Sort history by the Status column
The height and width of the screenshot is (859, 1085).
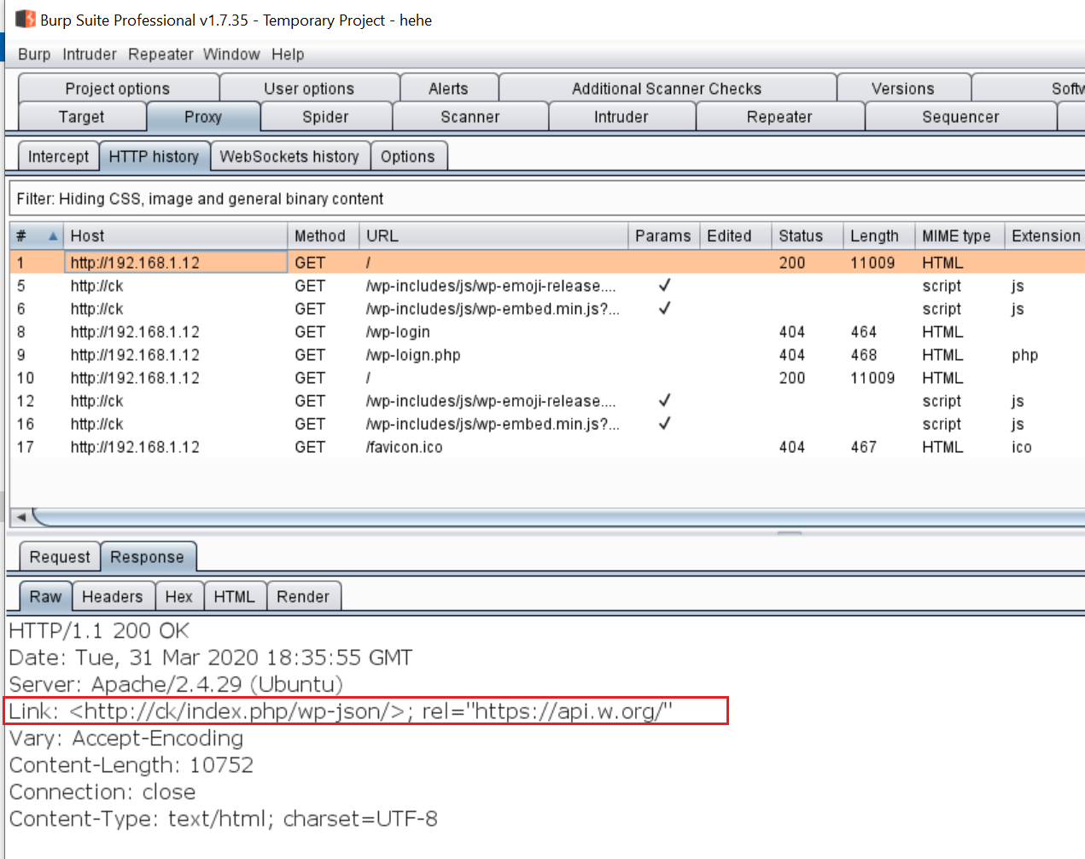click(800, 236)
